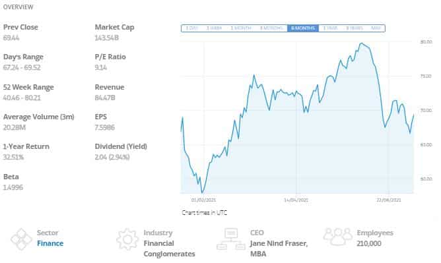Click the 70.00 price axis label
The width and height of the screenshot is (441, 263).
coord(426,110)
